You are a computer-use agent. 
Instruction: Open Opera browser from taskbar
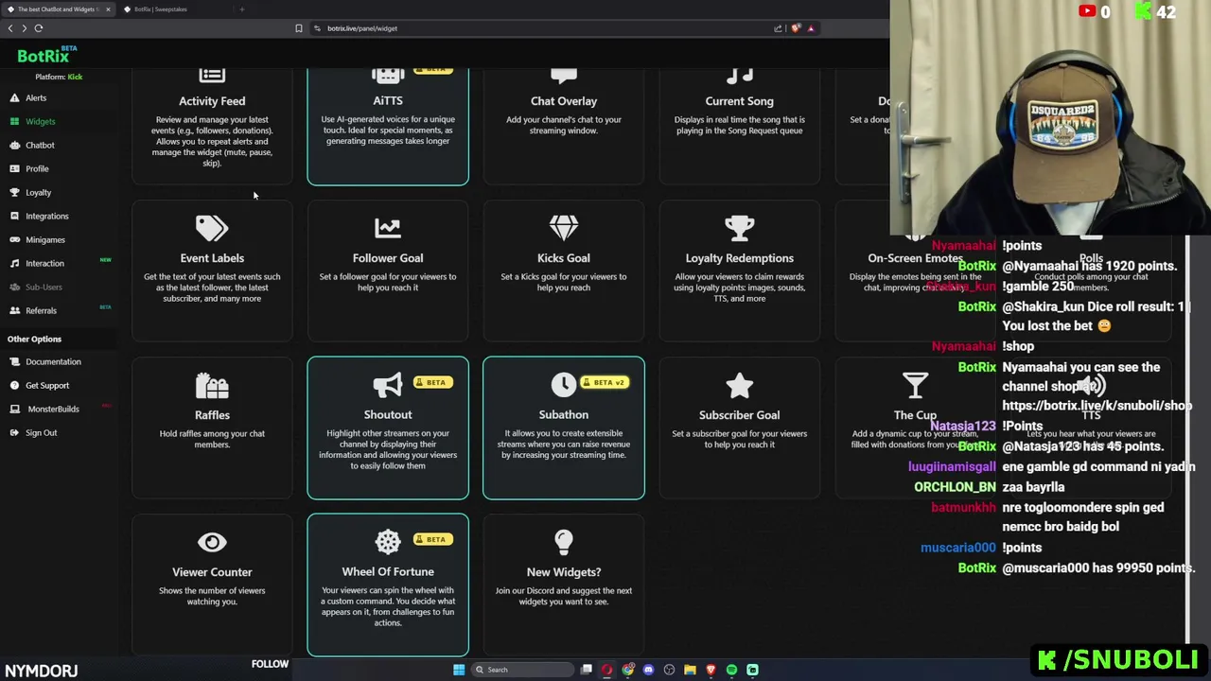coord(606,670)
